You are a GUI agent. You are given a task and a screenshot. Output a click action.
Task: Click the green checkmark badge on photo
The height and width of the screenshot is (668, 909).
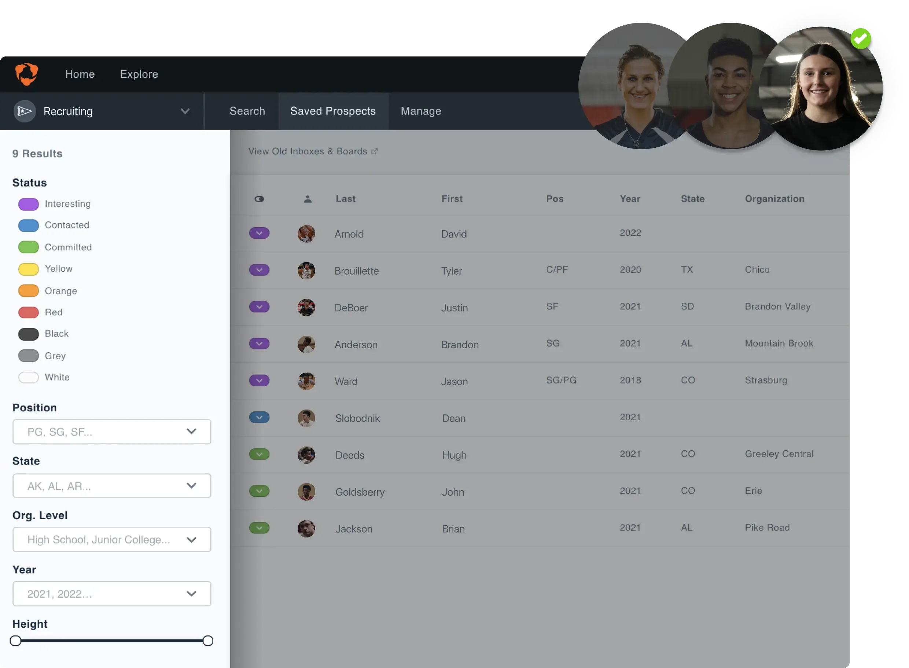coord(861,39)
